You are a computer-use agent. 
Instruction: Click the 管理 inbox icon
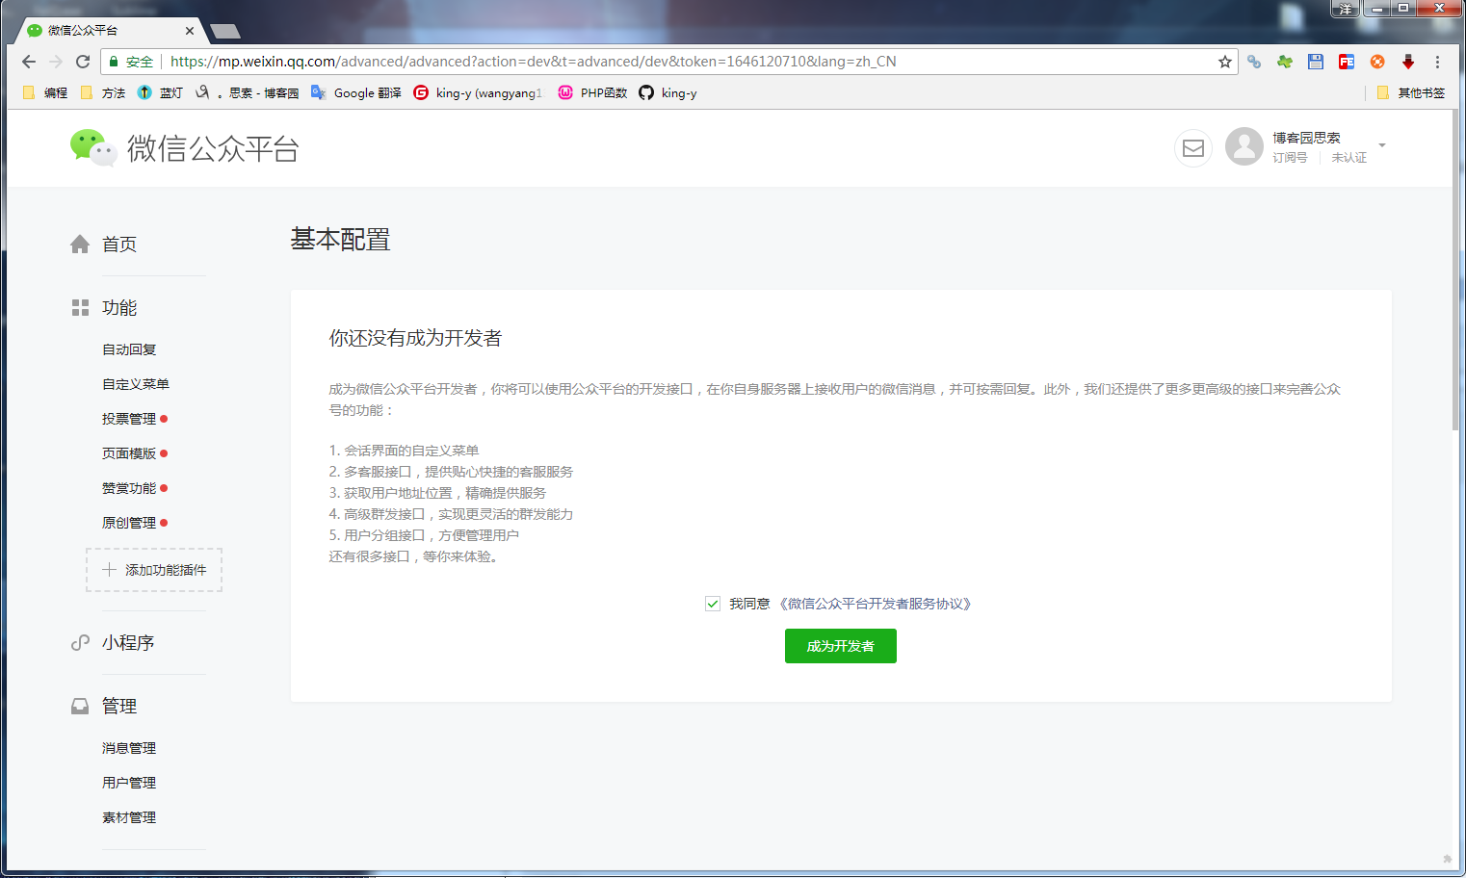click(x=80, y=707)
